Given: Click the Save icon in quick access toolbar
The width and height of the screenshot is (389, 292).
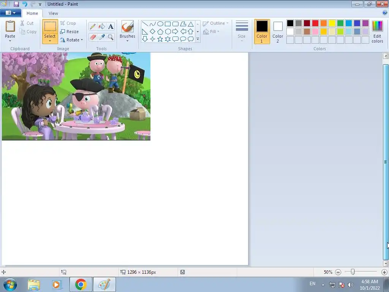Looking at the screenshot, I should pos(16,4).
